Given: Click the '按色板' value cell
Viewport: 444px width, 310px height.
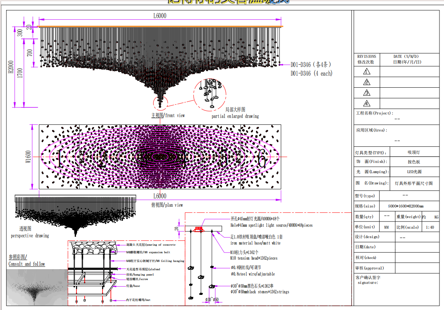Looking at the screenshot, I should point(415,162).
